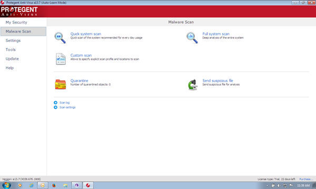The width and height of the screenshot is (316, 189).
Task: Click the Protegent icon in the title bar
Action: (x=3, y=3)
